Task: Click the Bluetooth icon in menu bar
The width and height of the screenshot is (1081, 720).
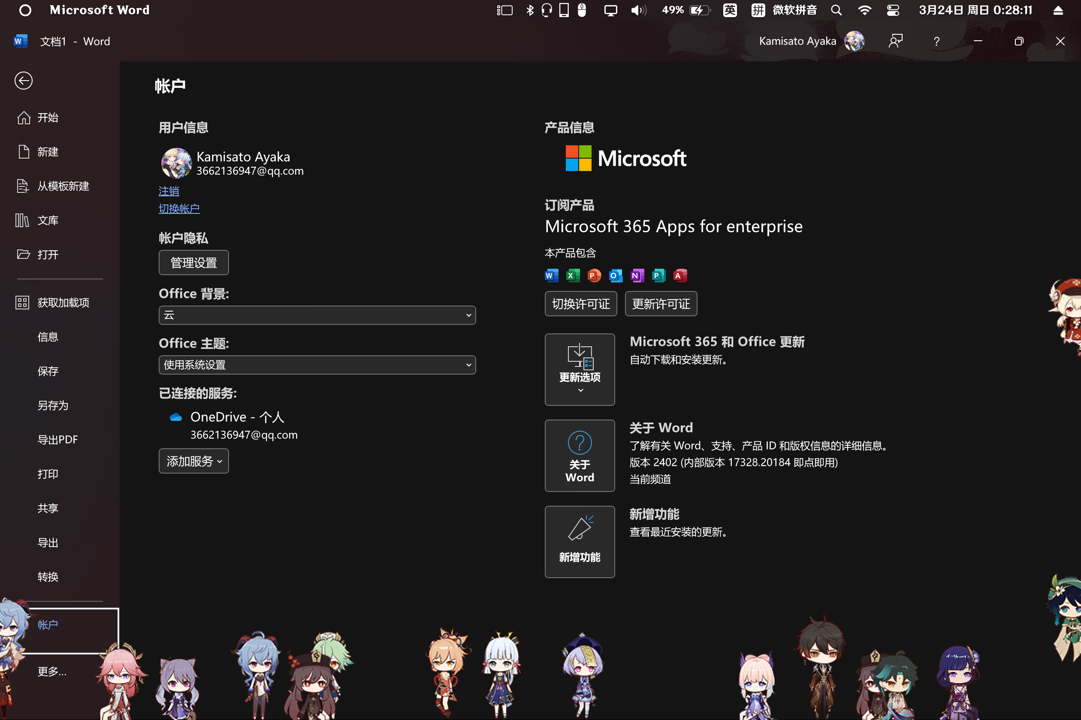Action: 530,10
